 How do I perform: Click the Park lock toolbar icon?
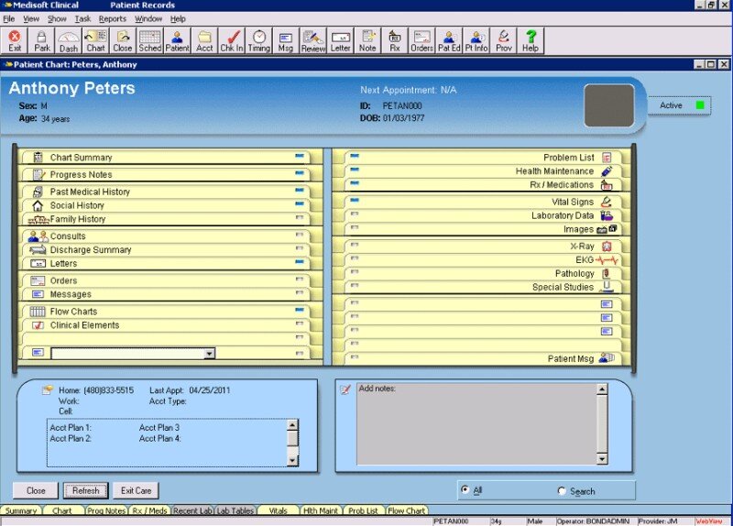coord(42,40)
